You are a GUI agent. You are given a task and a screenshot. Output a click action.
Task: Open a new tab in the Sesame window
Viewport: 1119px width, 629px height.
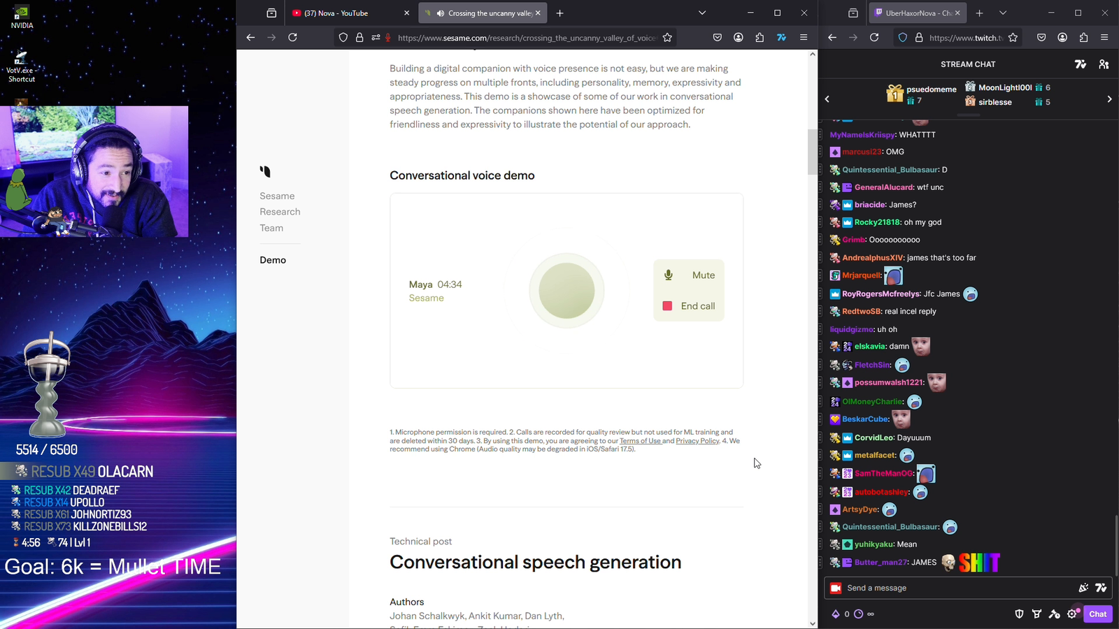click(559, 13)
